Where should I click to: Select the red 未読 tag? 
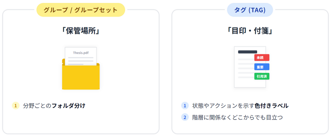[x=261, y=57]
